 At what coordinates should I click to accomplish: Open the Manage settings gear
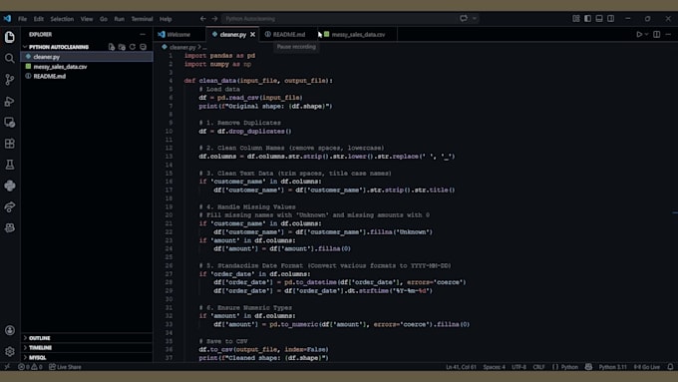click(10, 351)
